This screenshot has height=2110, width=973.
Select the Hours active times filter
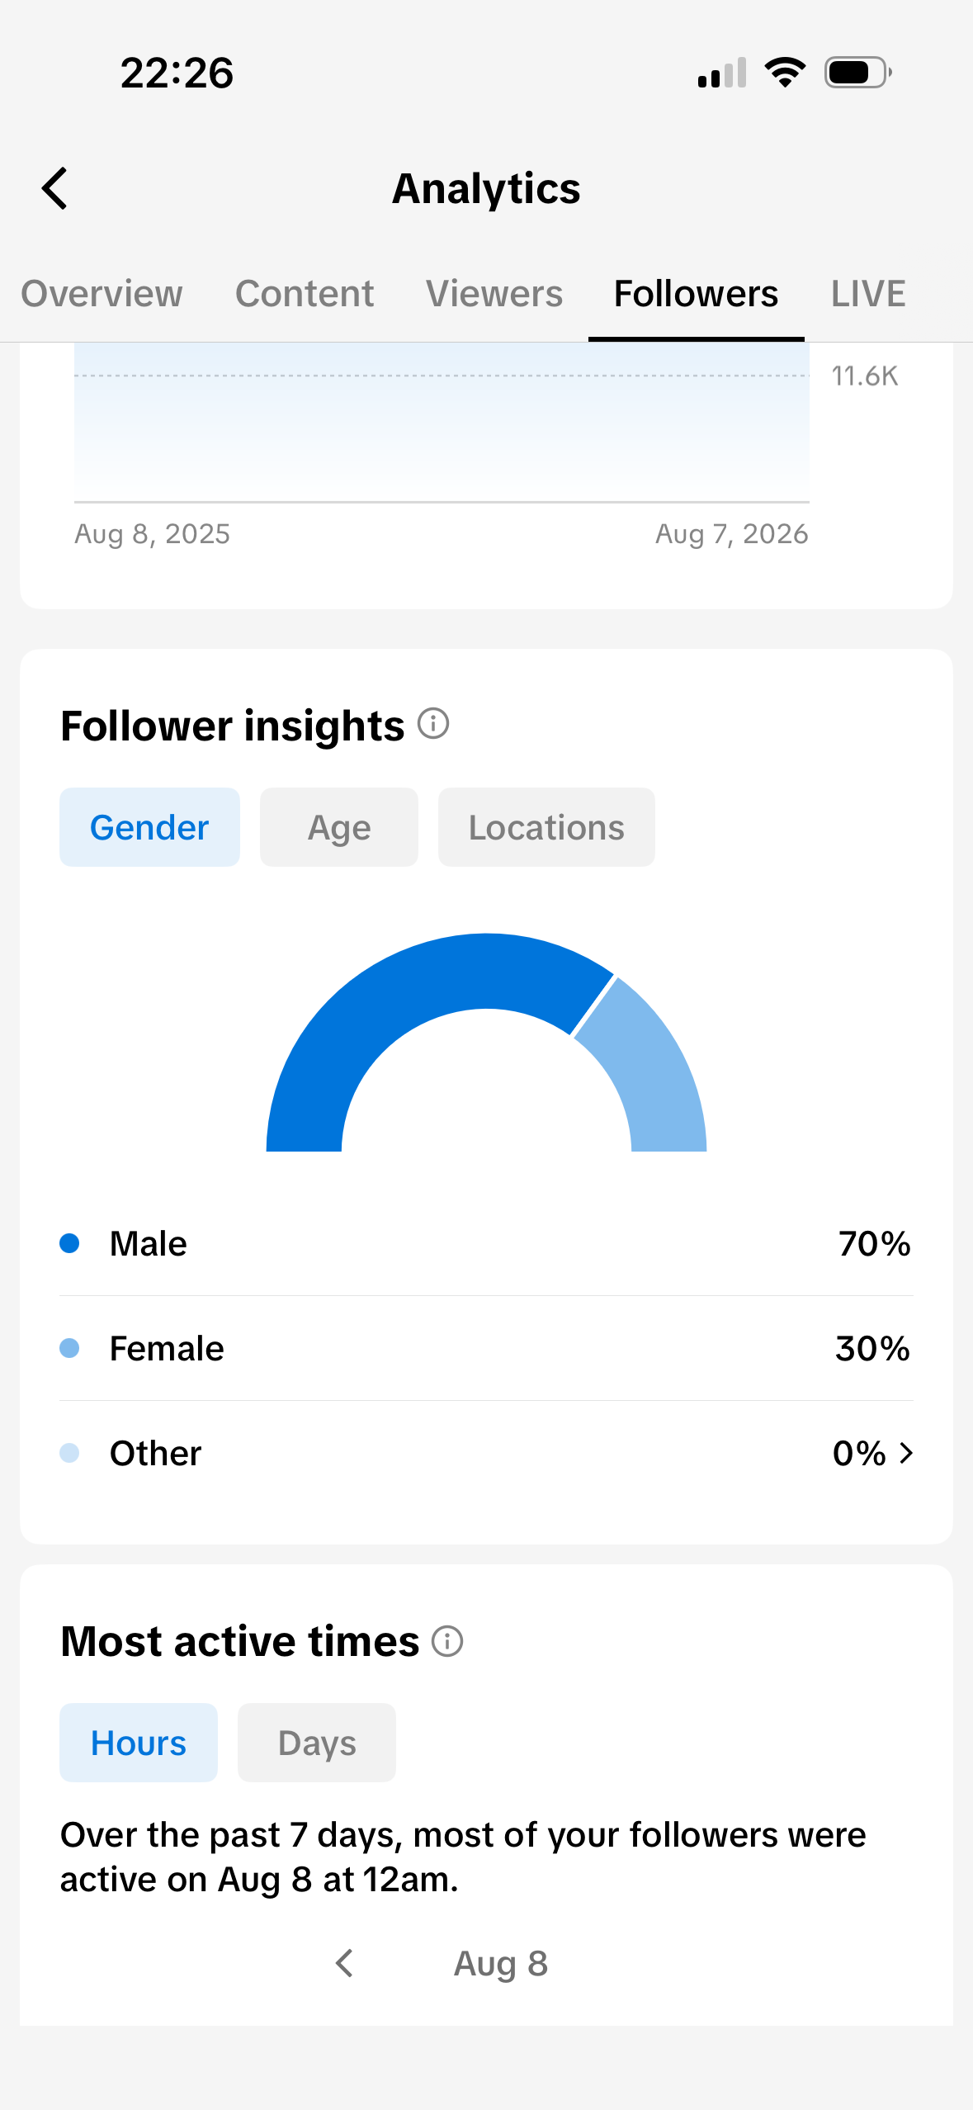tap(139, 1743)
